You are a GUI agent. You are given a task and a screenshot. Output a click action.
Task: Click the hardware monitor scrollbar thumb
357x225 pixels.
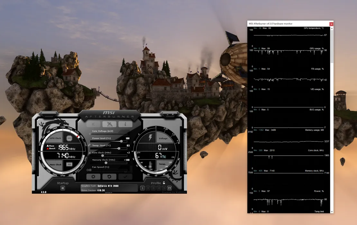coord(332,47)
